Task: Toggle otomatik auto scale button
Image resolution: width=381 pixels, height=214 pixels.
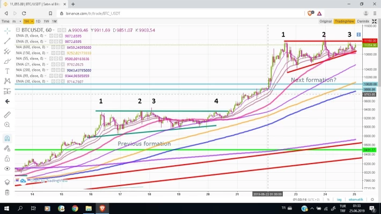Action: coord(356,200)
